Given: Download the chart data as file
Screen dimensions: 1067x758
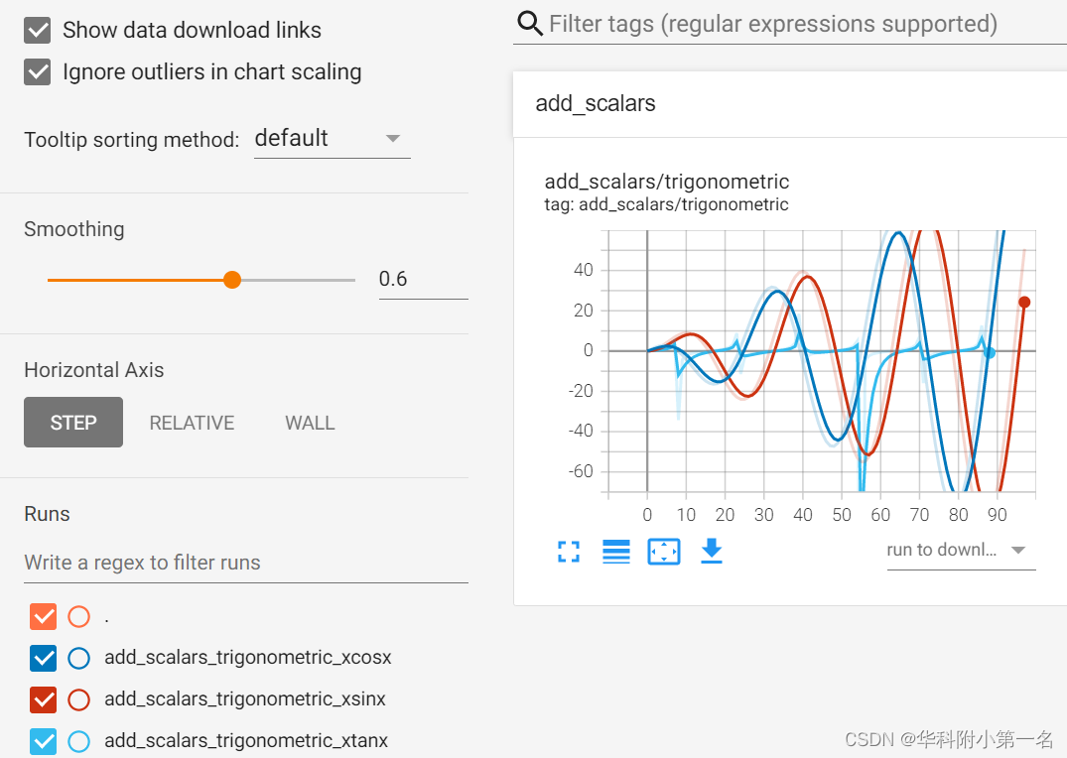Looking at the screenshot, I should click(711, 552).
